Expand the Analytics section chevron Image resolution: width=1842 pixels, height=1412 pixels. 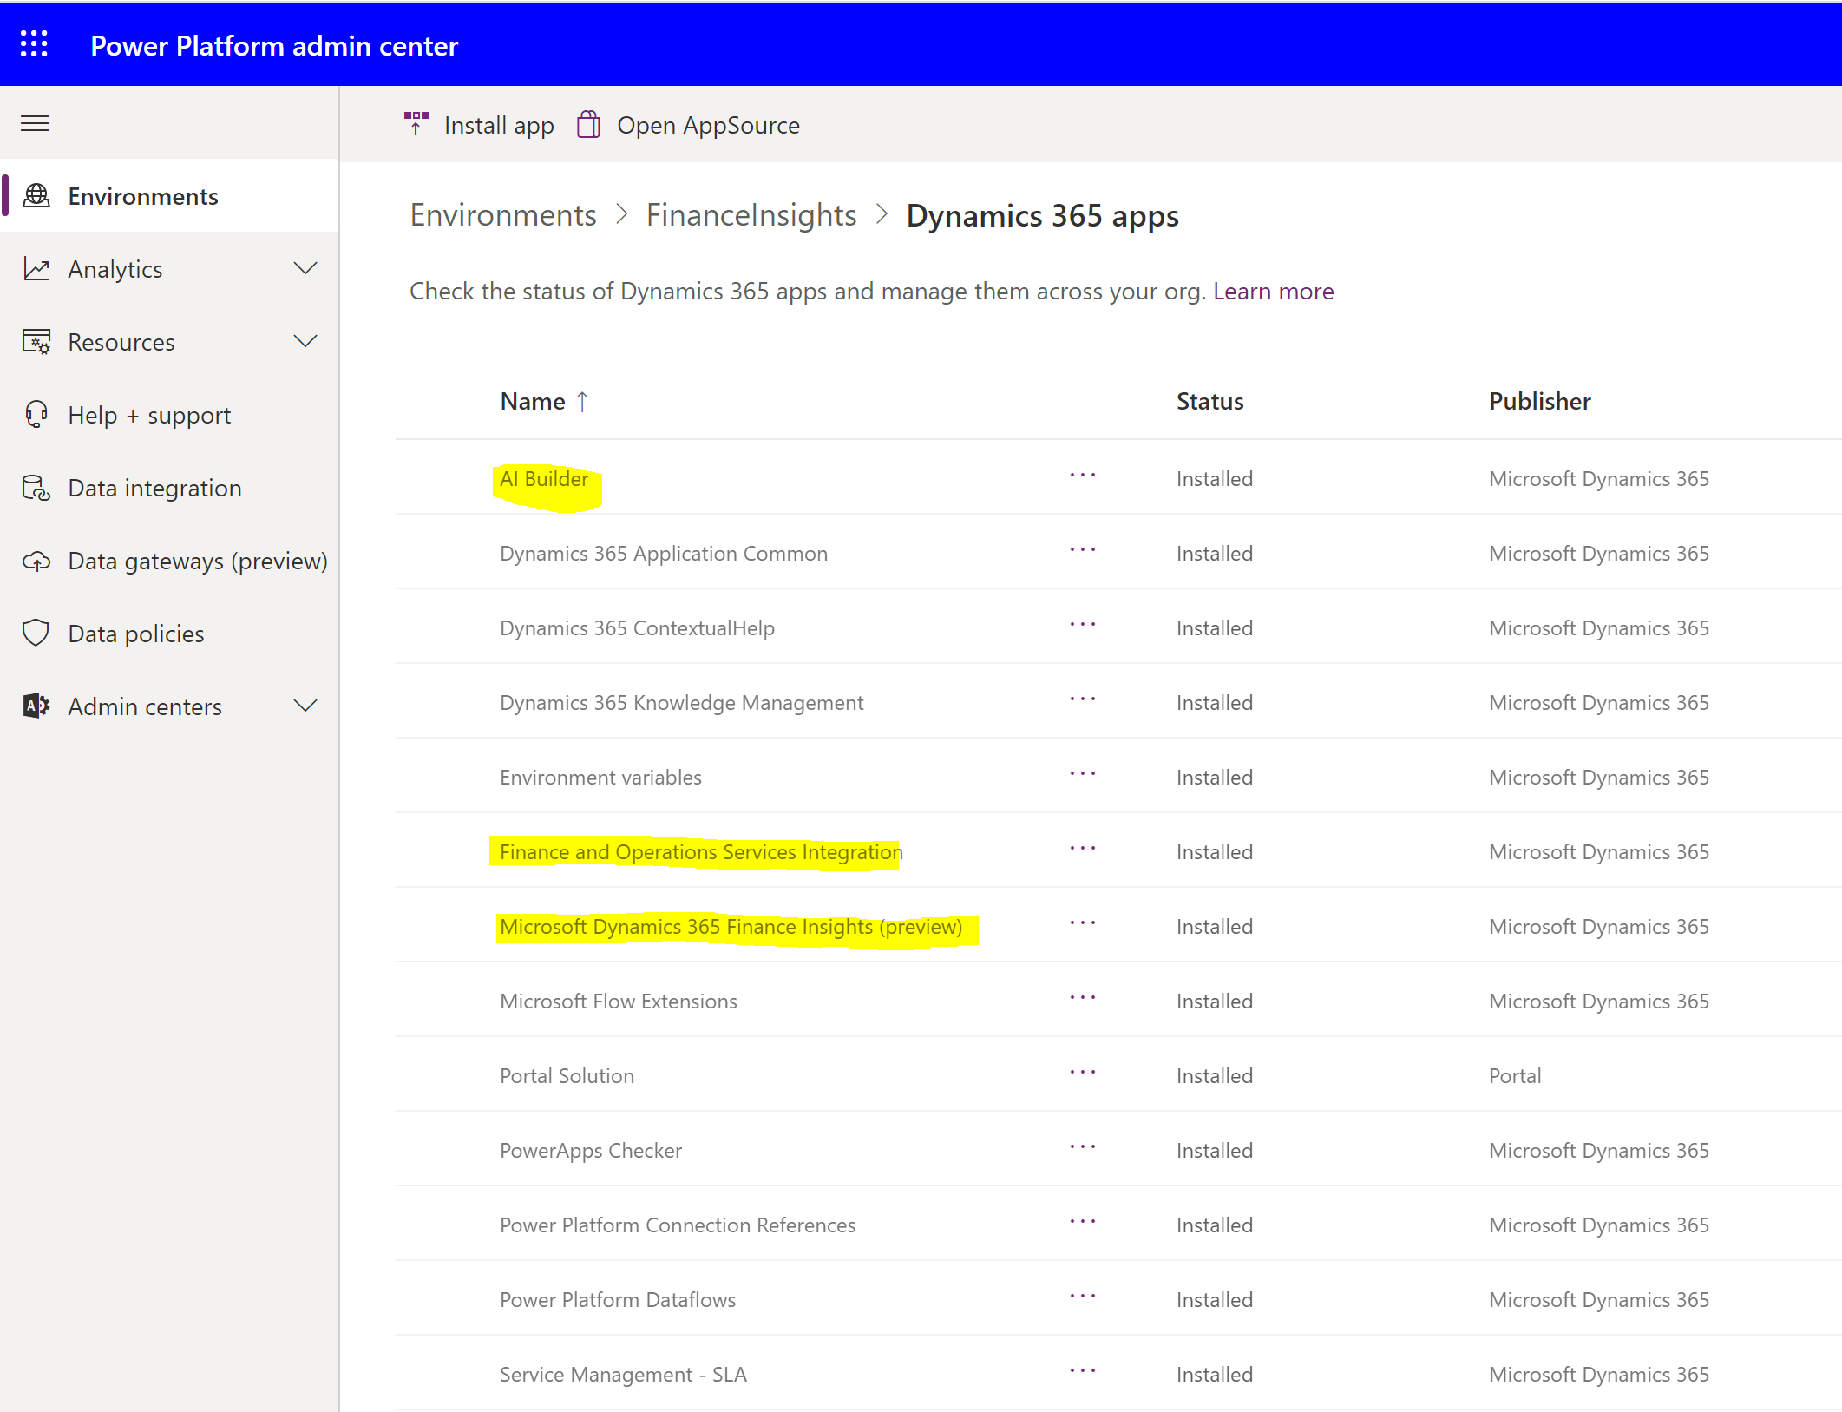(305, 268)
